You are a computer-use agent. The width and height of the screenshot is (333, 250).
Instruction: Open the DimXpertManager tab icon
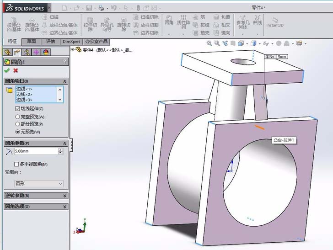tap(36, 52)
